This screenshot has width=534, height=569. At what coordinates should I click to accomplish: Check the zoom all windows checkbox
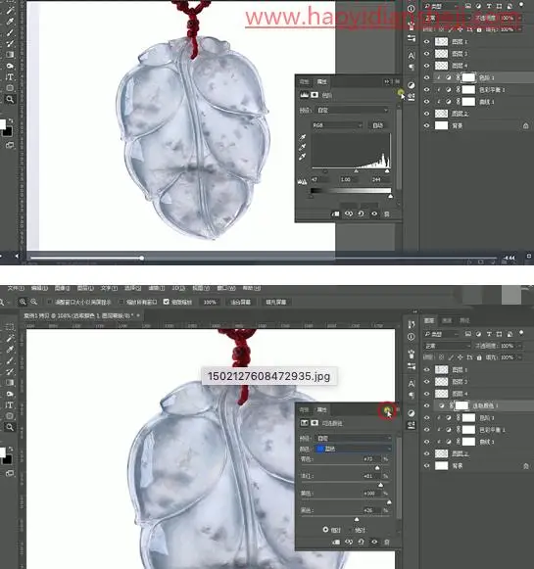(x=121, y=302)
